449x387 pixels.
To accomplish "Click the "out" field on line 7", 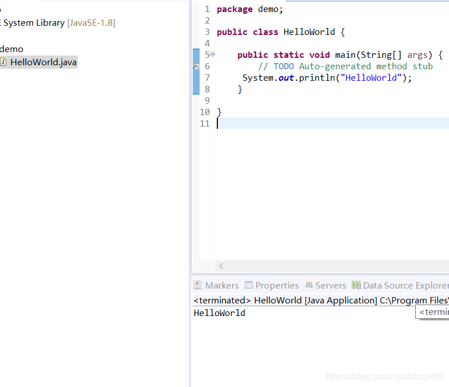I will (x=286, y=78).
